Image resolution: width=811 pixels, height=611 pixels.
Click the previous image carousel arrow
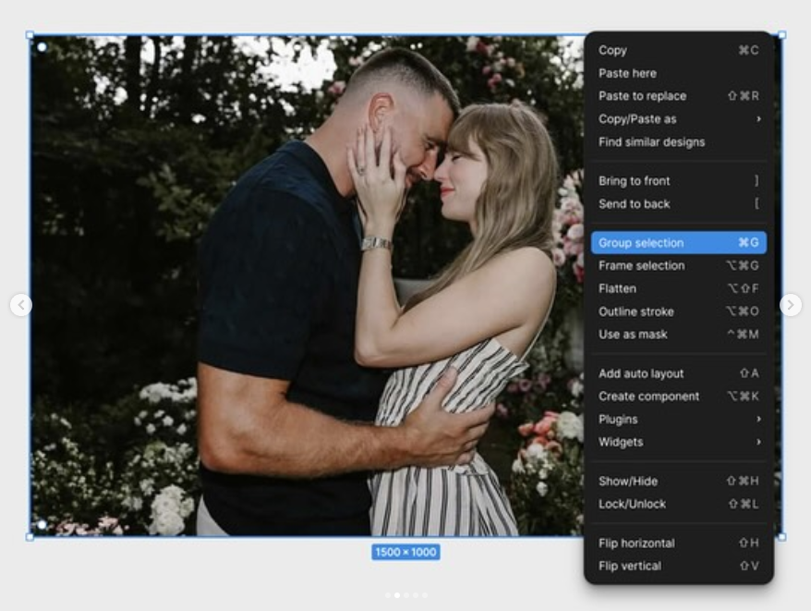(x=21, y=305)
